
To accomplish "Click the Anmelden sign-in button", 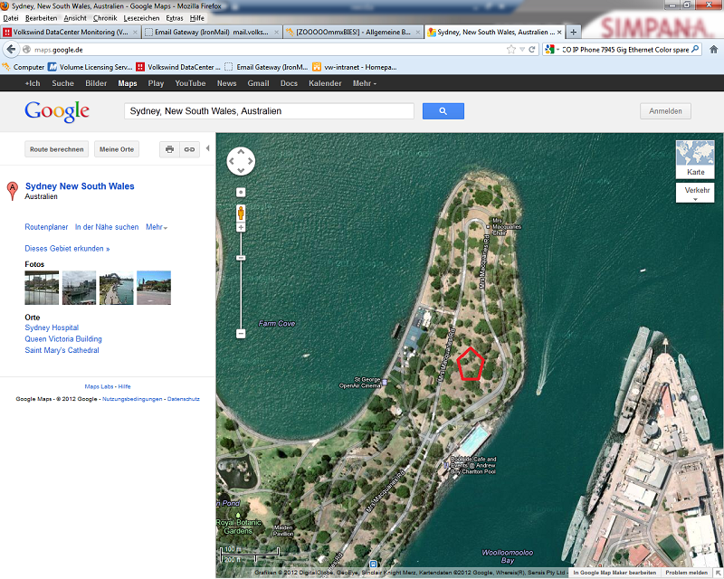I will [x=665, y=110].
